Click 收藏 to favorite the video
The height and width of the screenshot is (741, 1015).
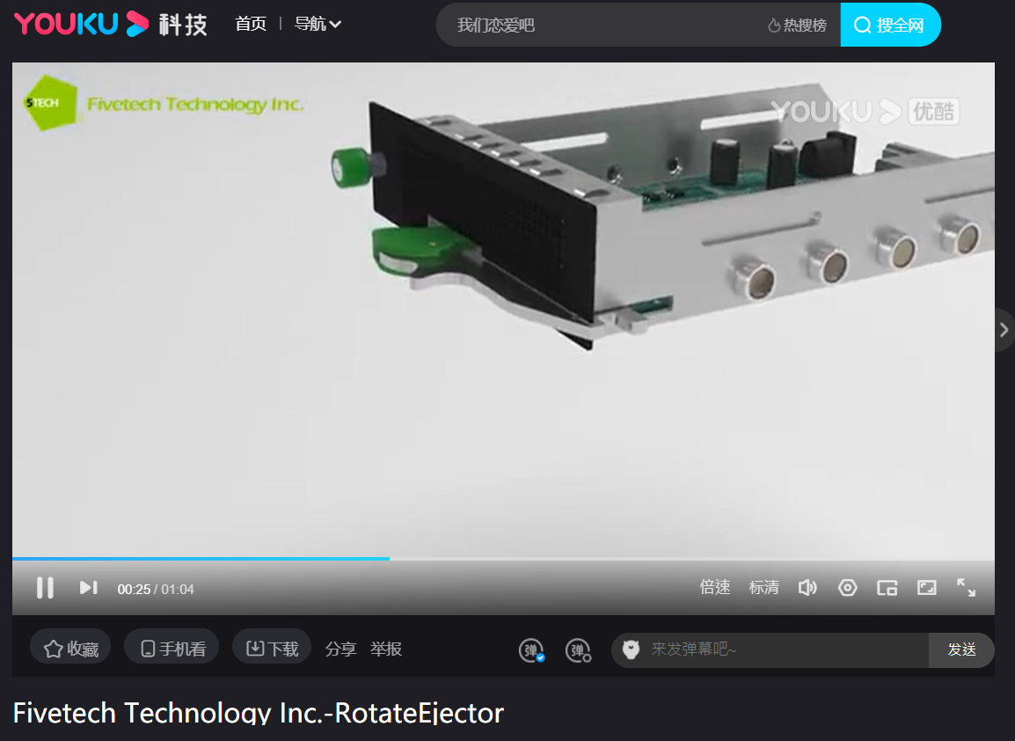click(70, 649)
